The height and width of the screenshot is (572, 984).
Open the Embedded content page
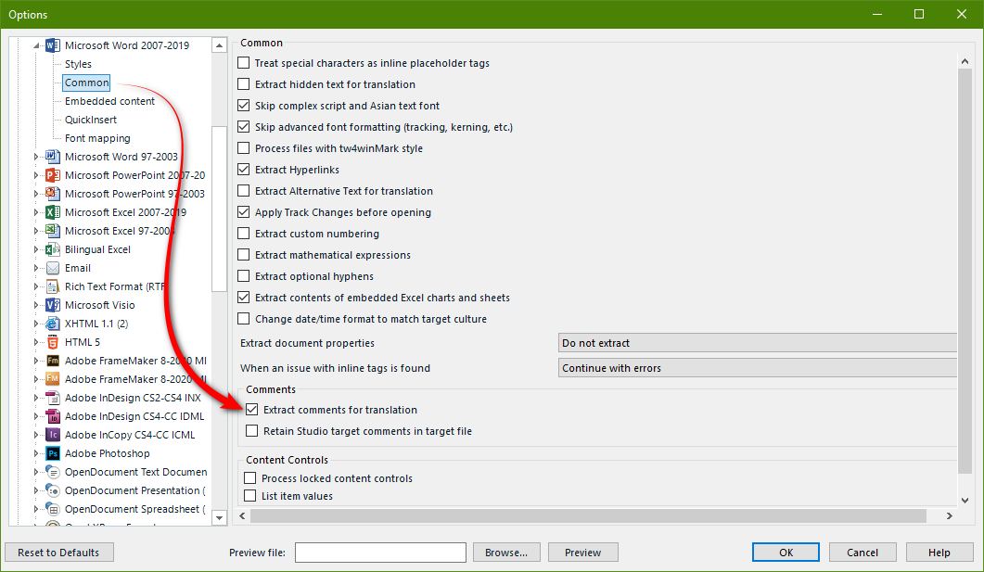tap(109, 101)
